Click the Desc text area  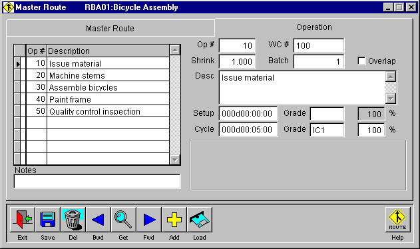(302, 88)
